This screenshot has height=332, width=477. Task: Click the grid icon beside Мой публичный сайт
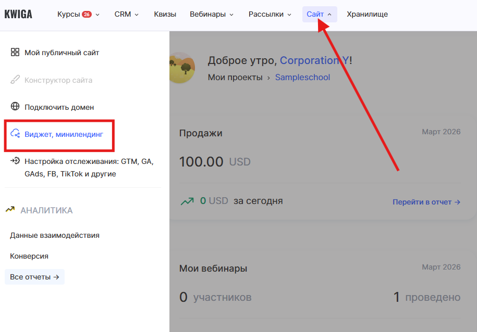coord(15,52)
